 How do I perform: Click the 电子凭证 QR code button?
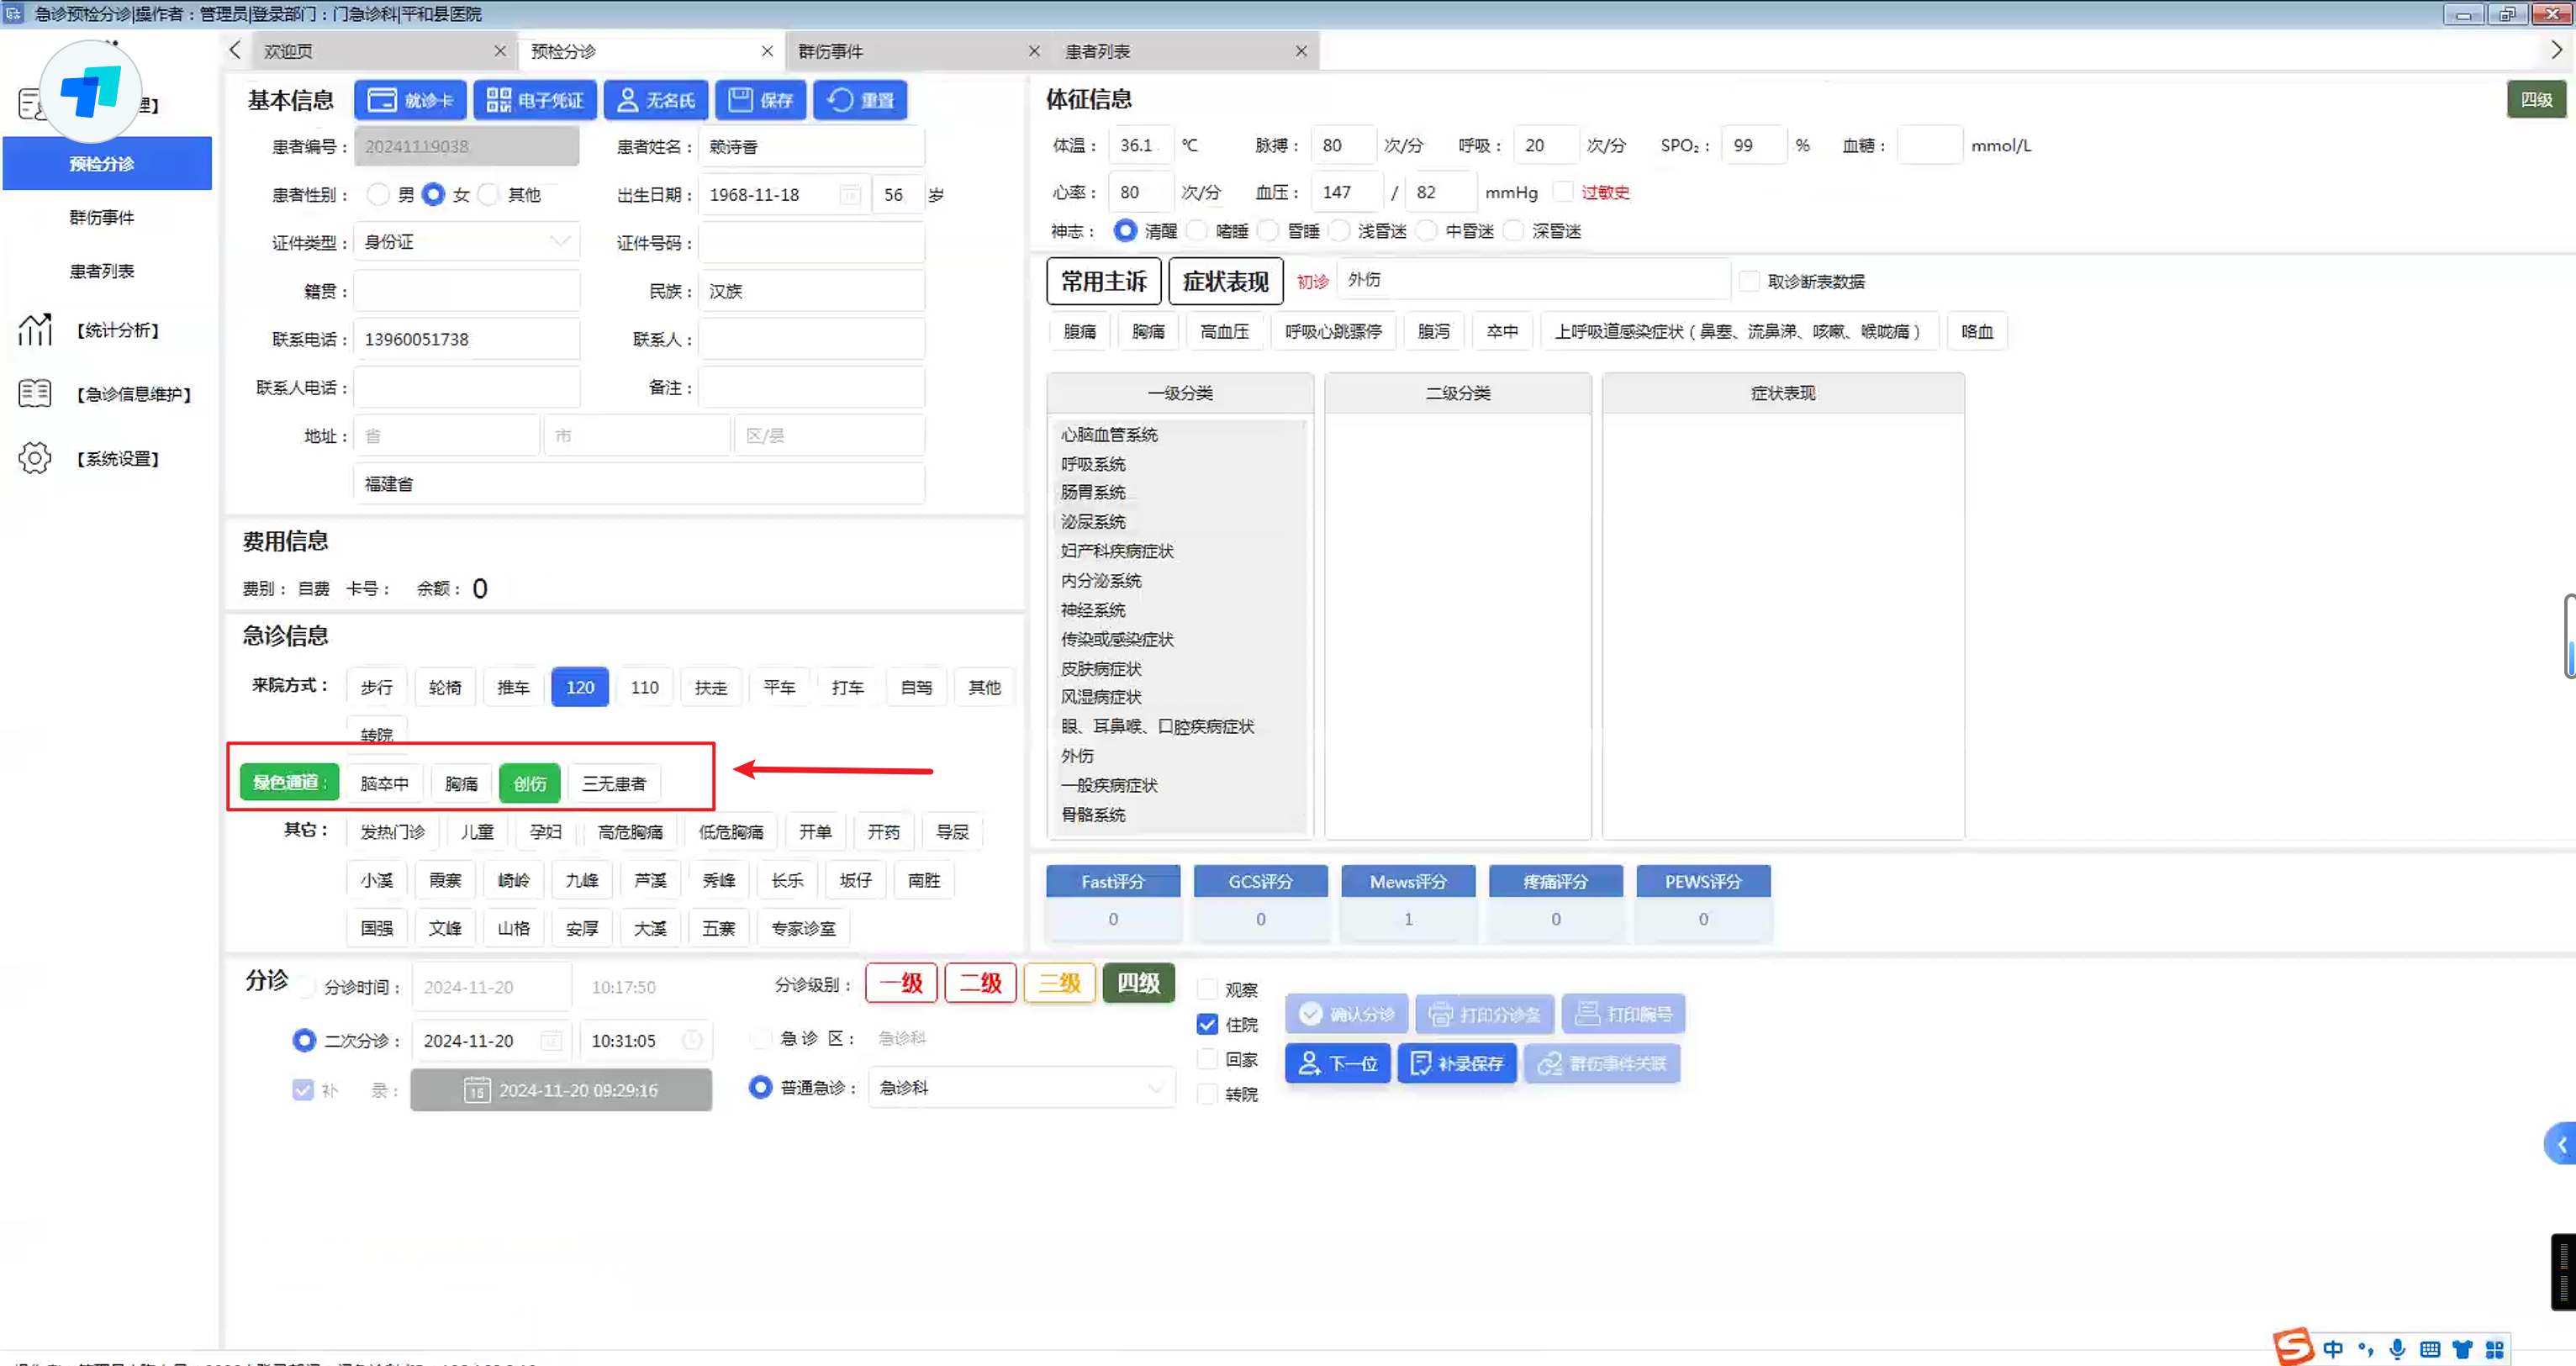coord(535,100)
